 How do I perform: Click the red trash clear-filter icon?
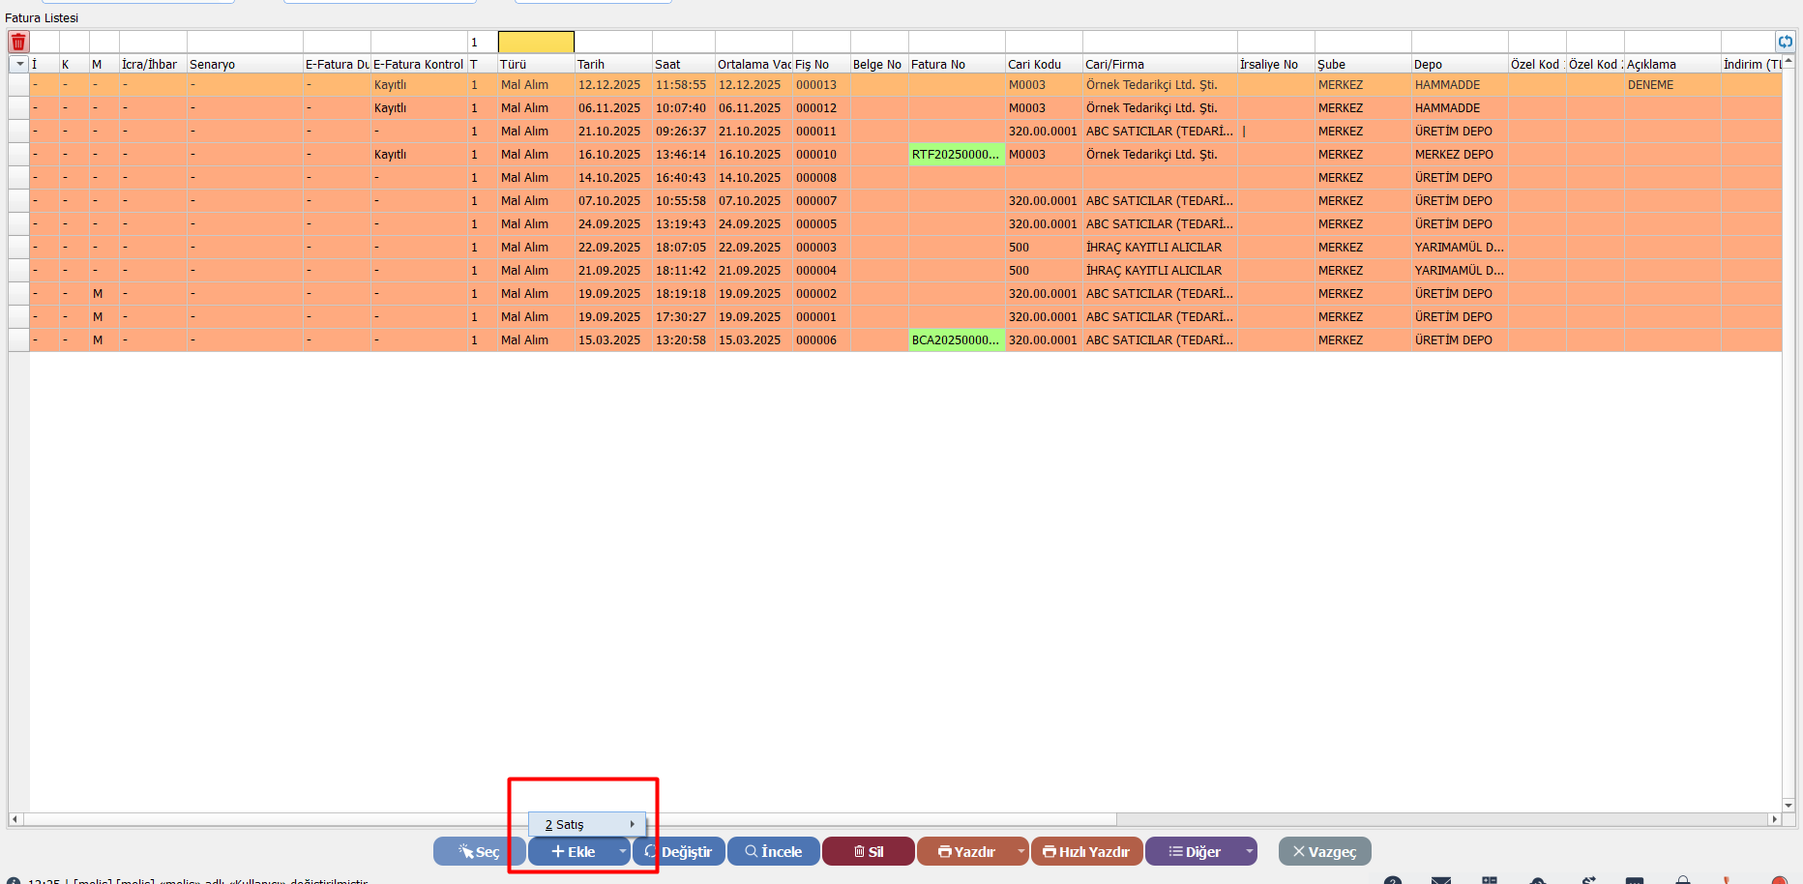[x=18, y=42]
